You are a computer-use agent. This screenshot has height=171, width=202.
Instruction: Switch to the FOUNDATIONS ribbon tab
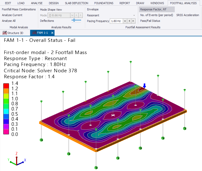104,3
